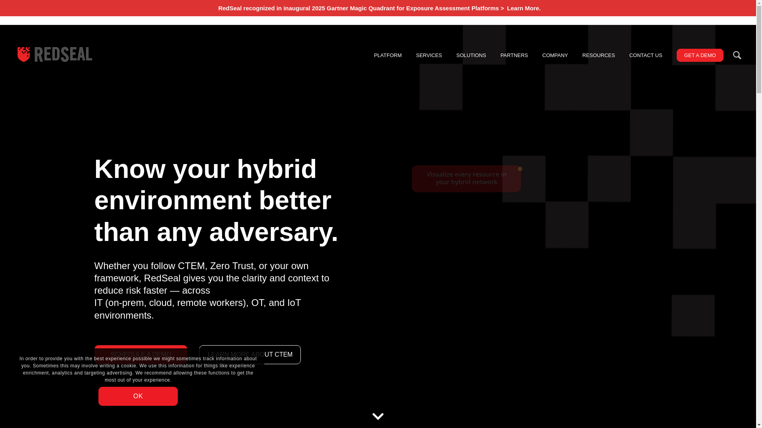Viewport: 762px width, 428px height.
Task: Open the search magnifier icon
Action: (737, 55)
